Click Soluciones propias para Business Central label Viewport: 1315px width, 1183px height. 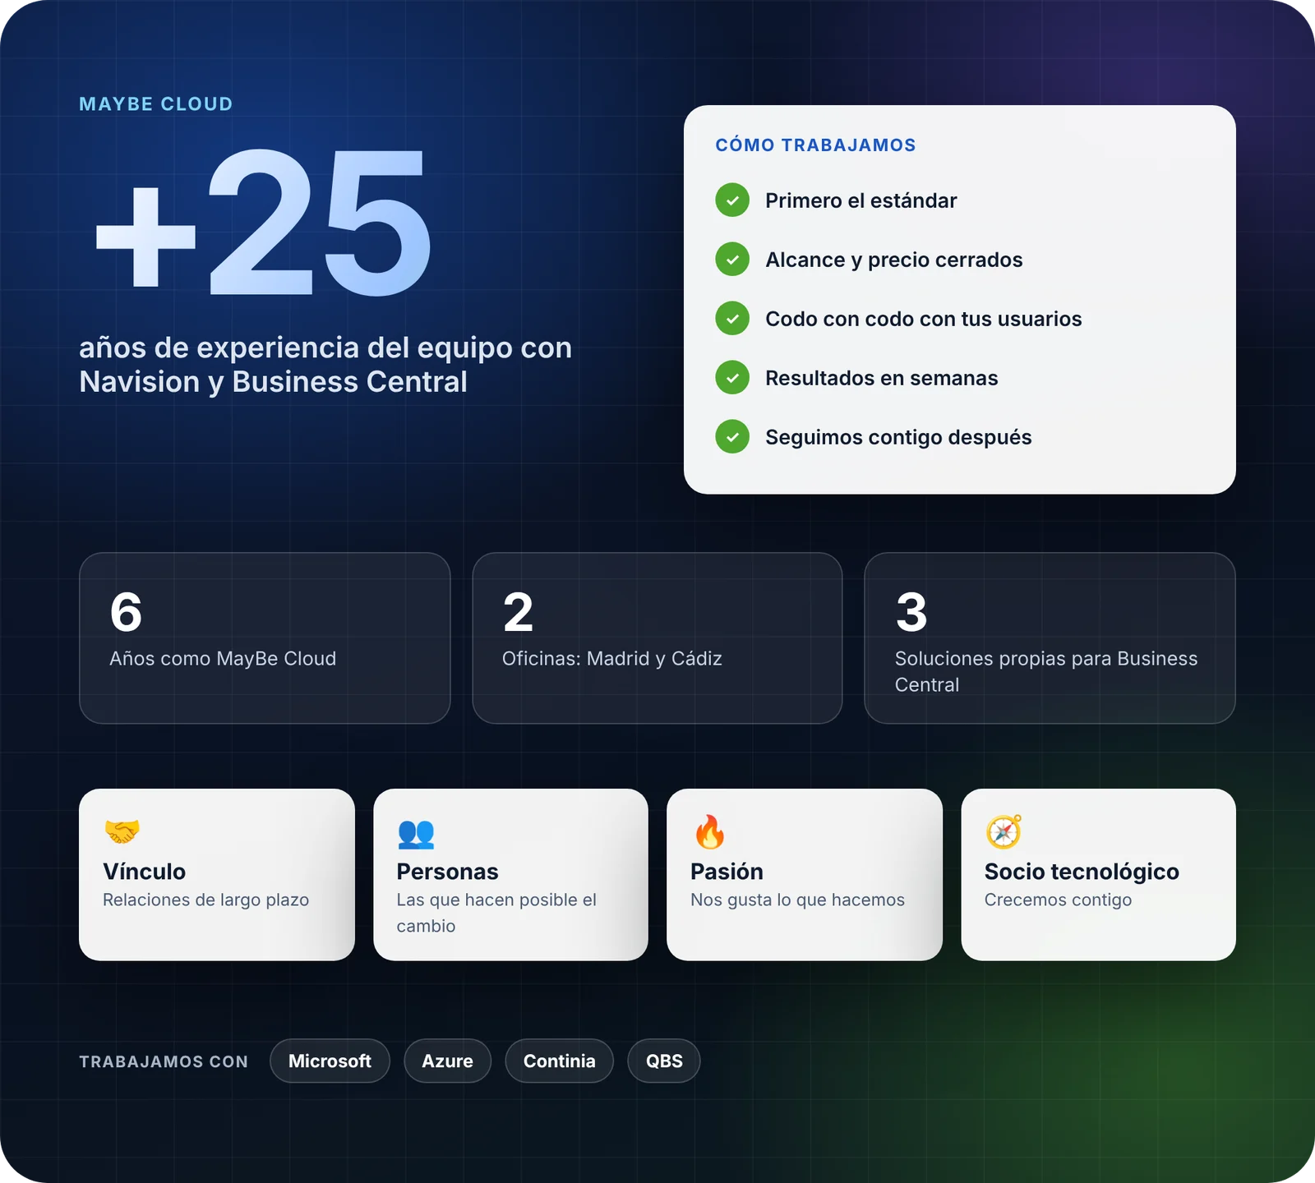[x=1046, y=671]
